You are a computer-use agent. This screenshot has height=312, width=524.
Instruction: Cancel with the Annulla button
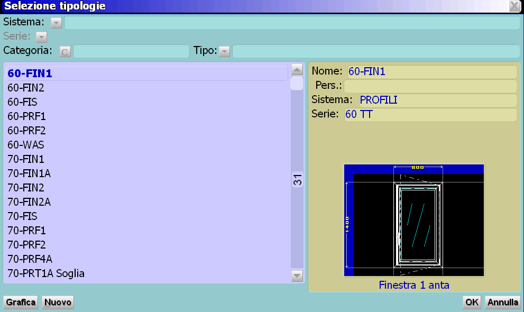coord(503,302)
